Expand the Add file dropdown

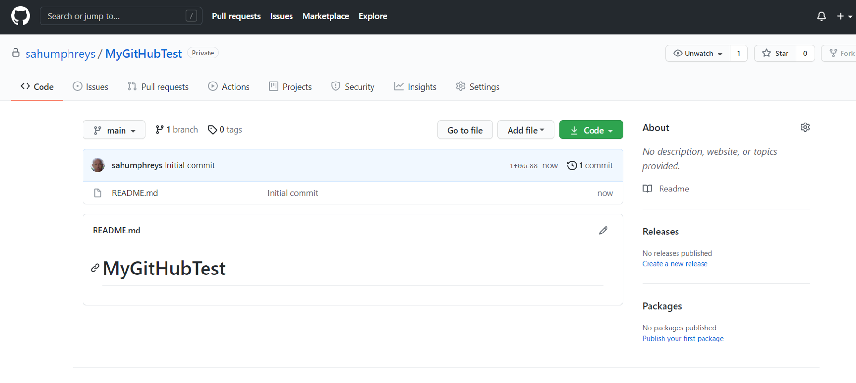click(x=525, y=130)
